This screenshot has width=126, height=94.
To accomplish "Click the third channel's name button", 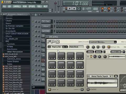I will point(46,31).
